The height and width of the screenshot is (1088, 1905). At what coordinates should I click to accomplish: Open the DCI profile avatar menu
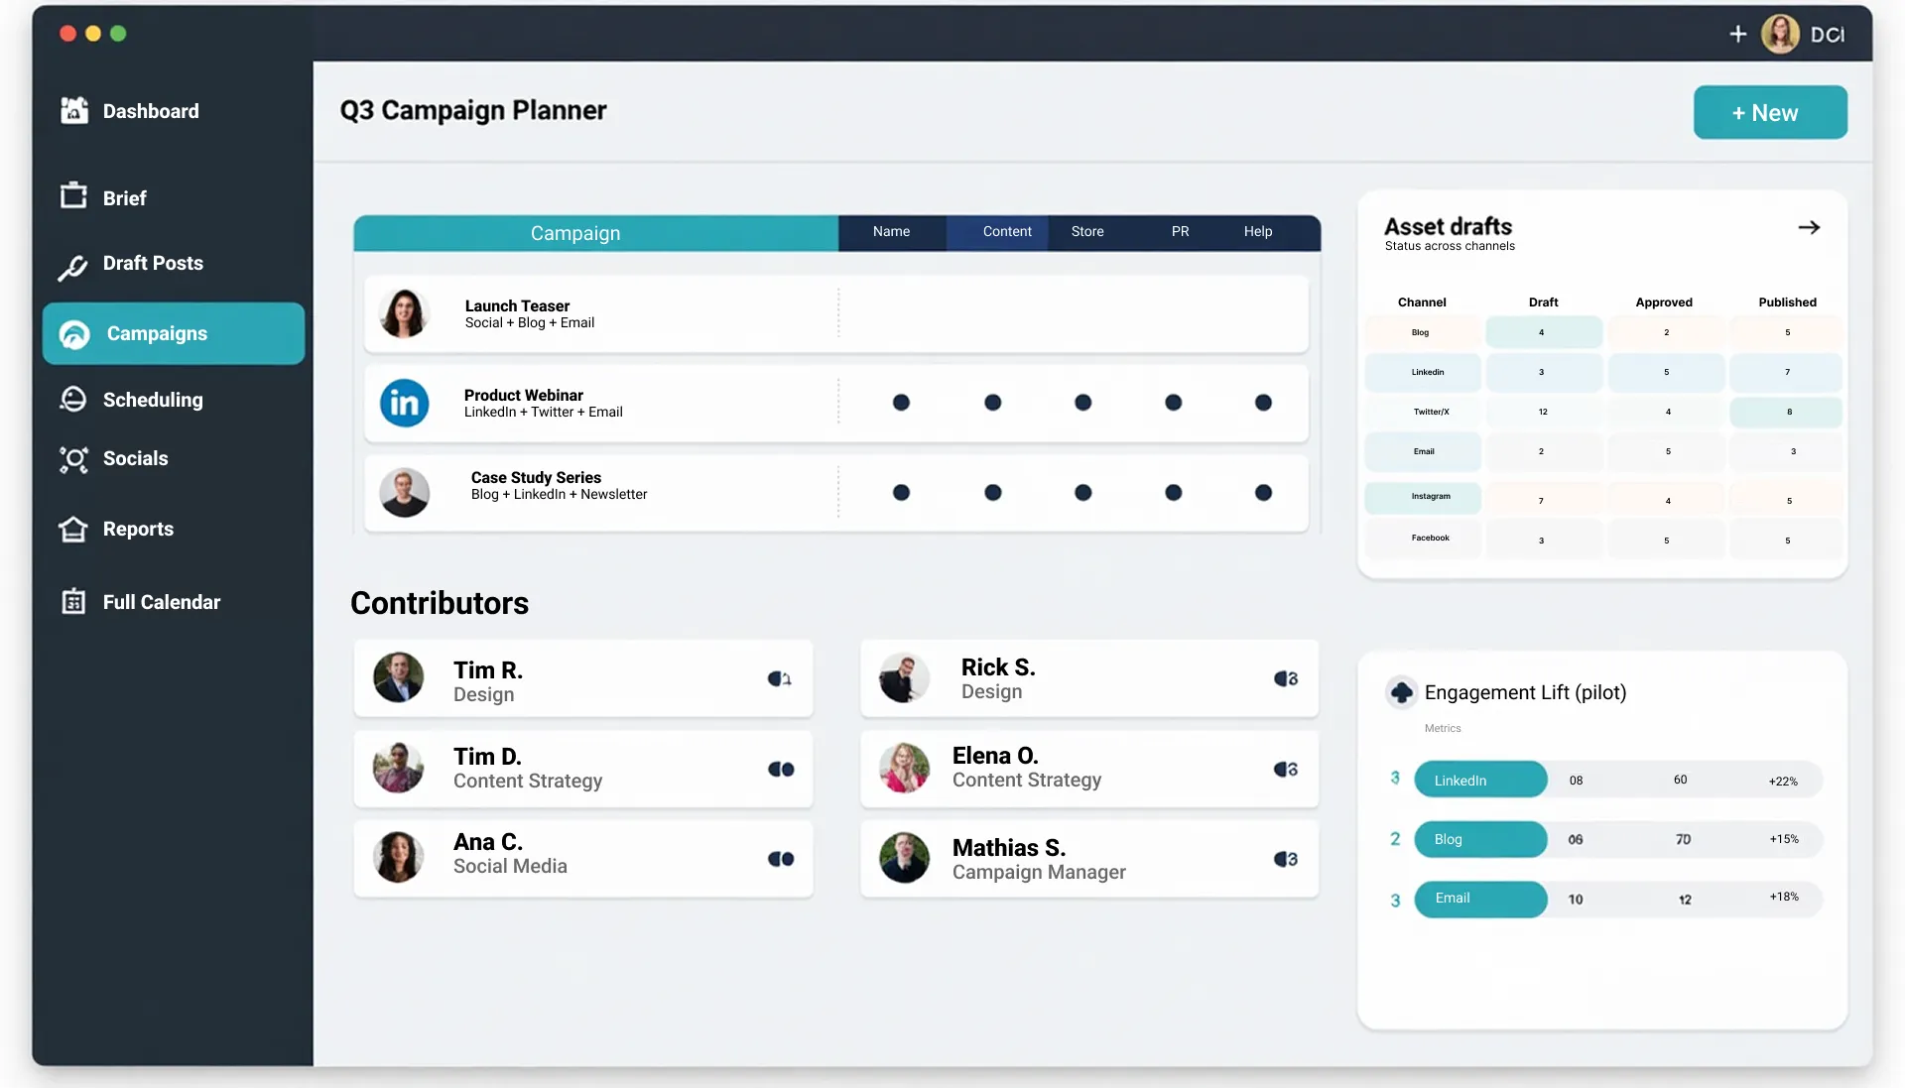[x=1780, y=34]
